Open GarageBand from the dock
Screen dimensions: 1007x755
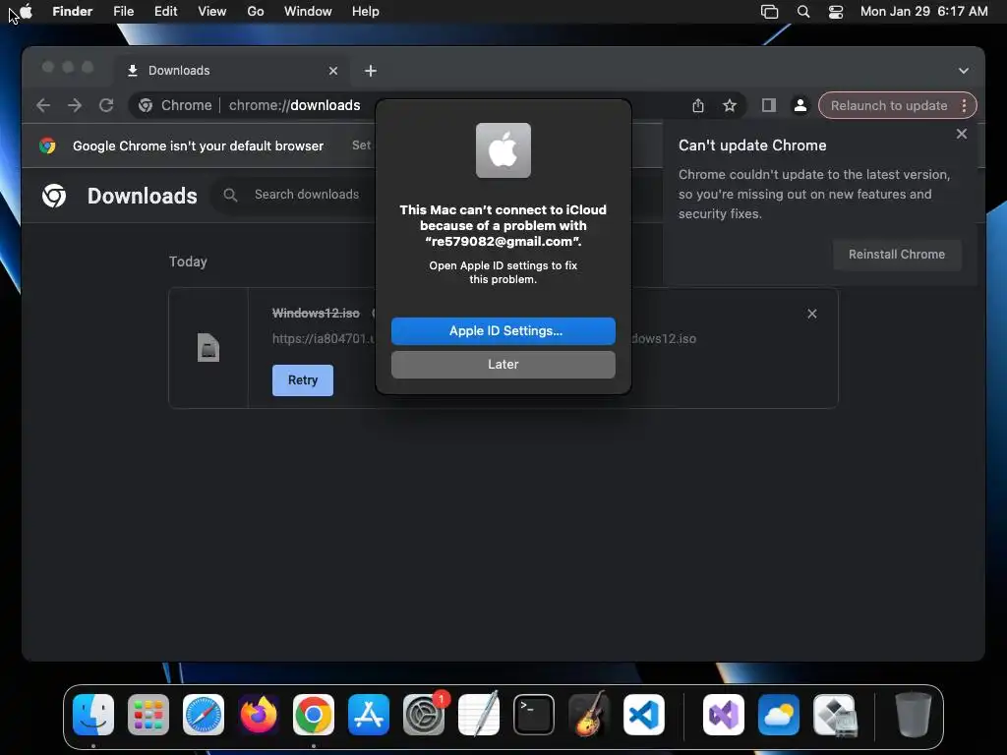[x=589, y=715]
